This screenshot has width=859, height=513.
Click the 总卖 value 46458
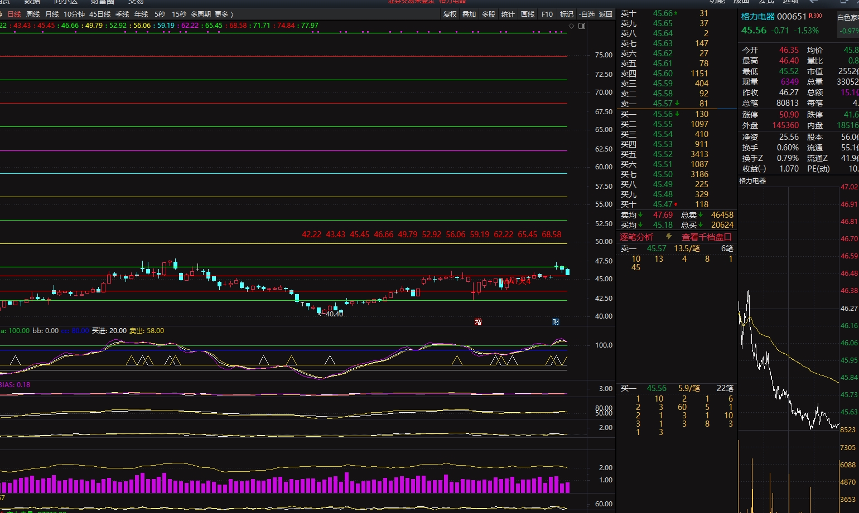[x=722, y=215]
